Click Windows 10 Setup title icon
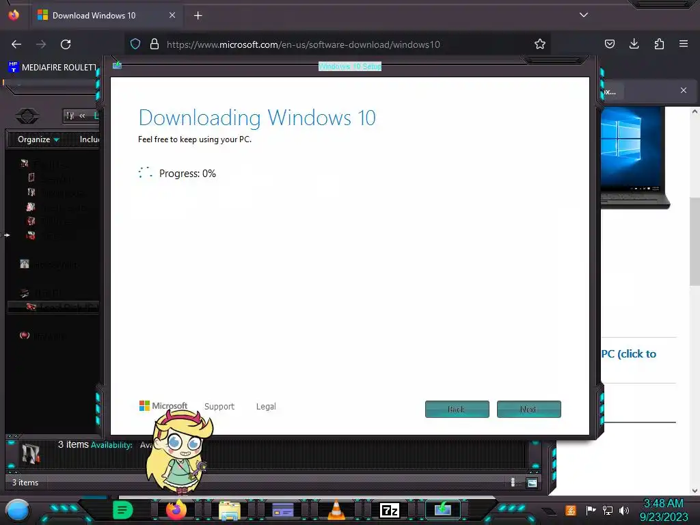The image size is (700, 525). 117,66
